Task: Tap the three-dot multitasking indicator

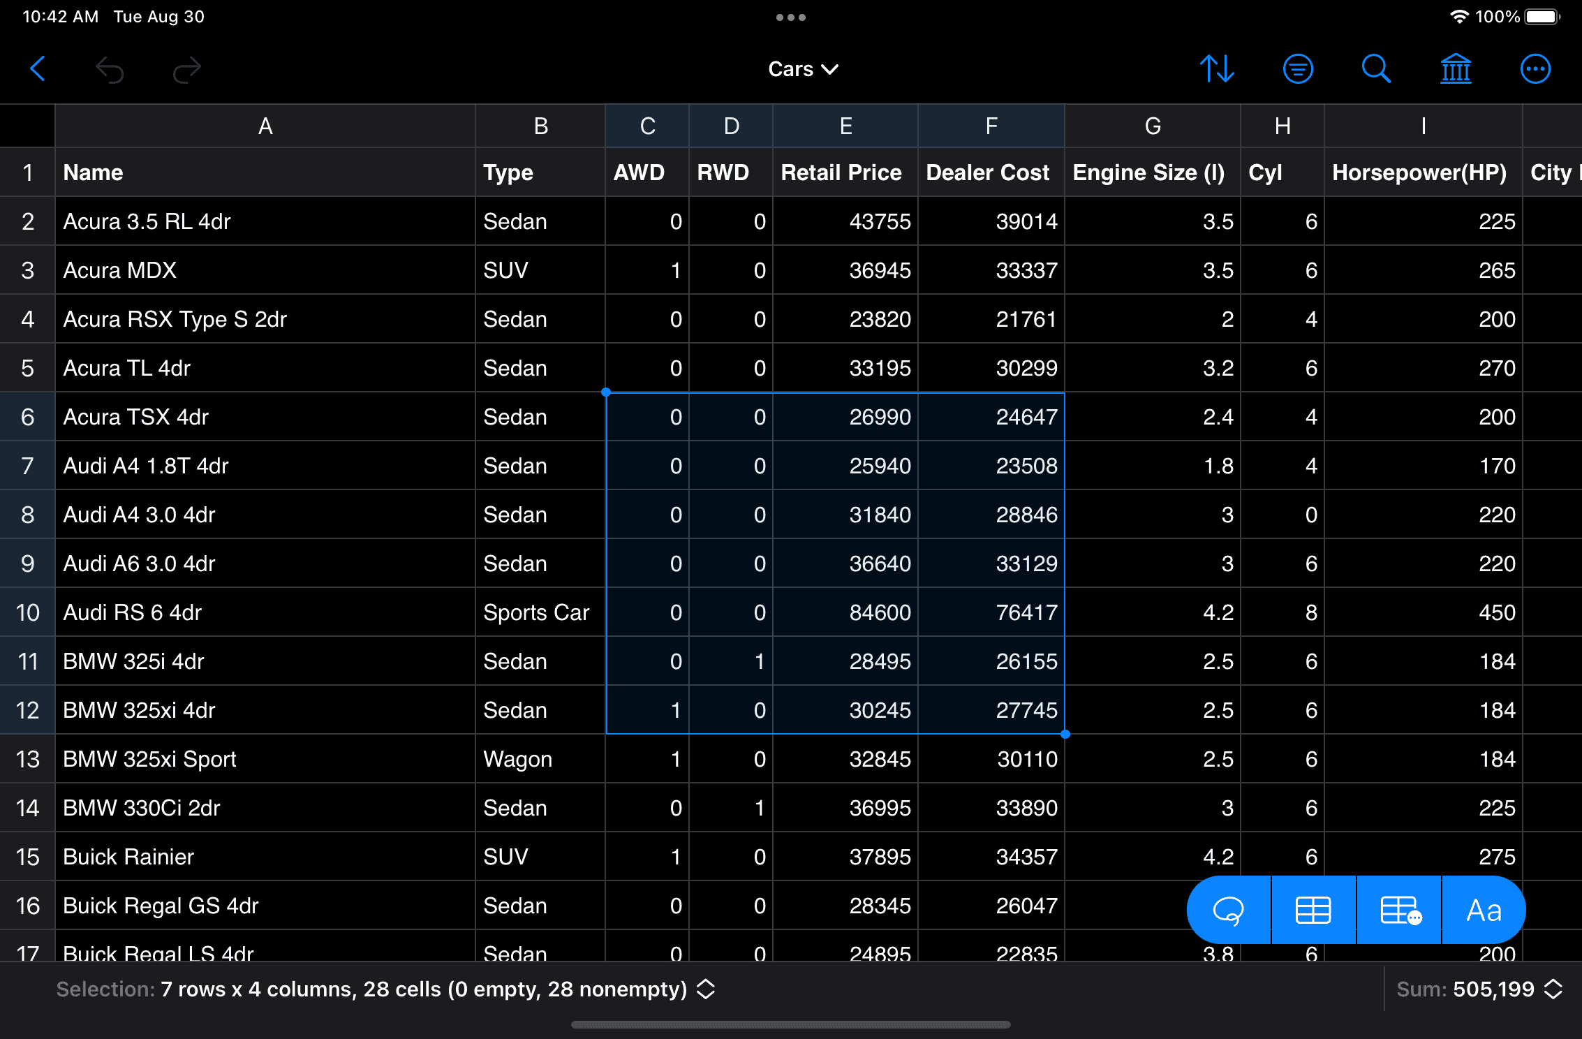Action: click(791, 17)
